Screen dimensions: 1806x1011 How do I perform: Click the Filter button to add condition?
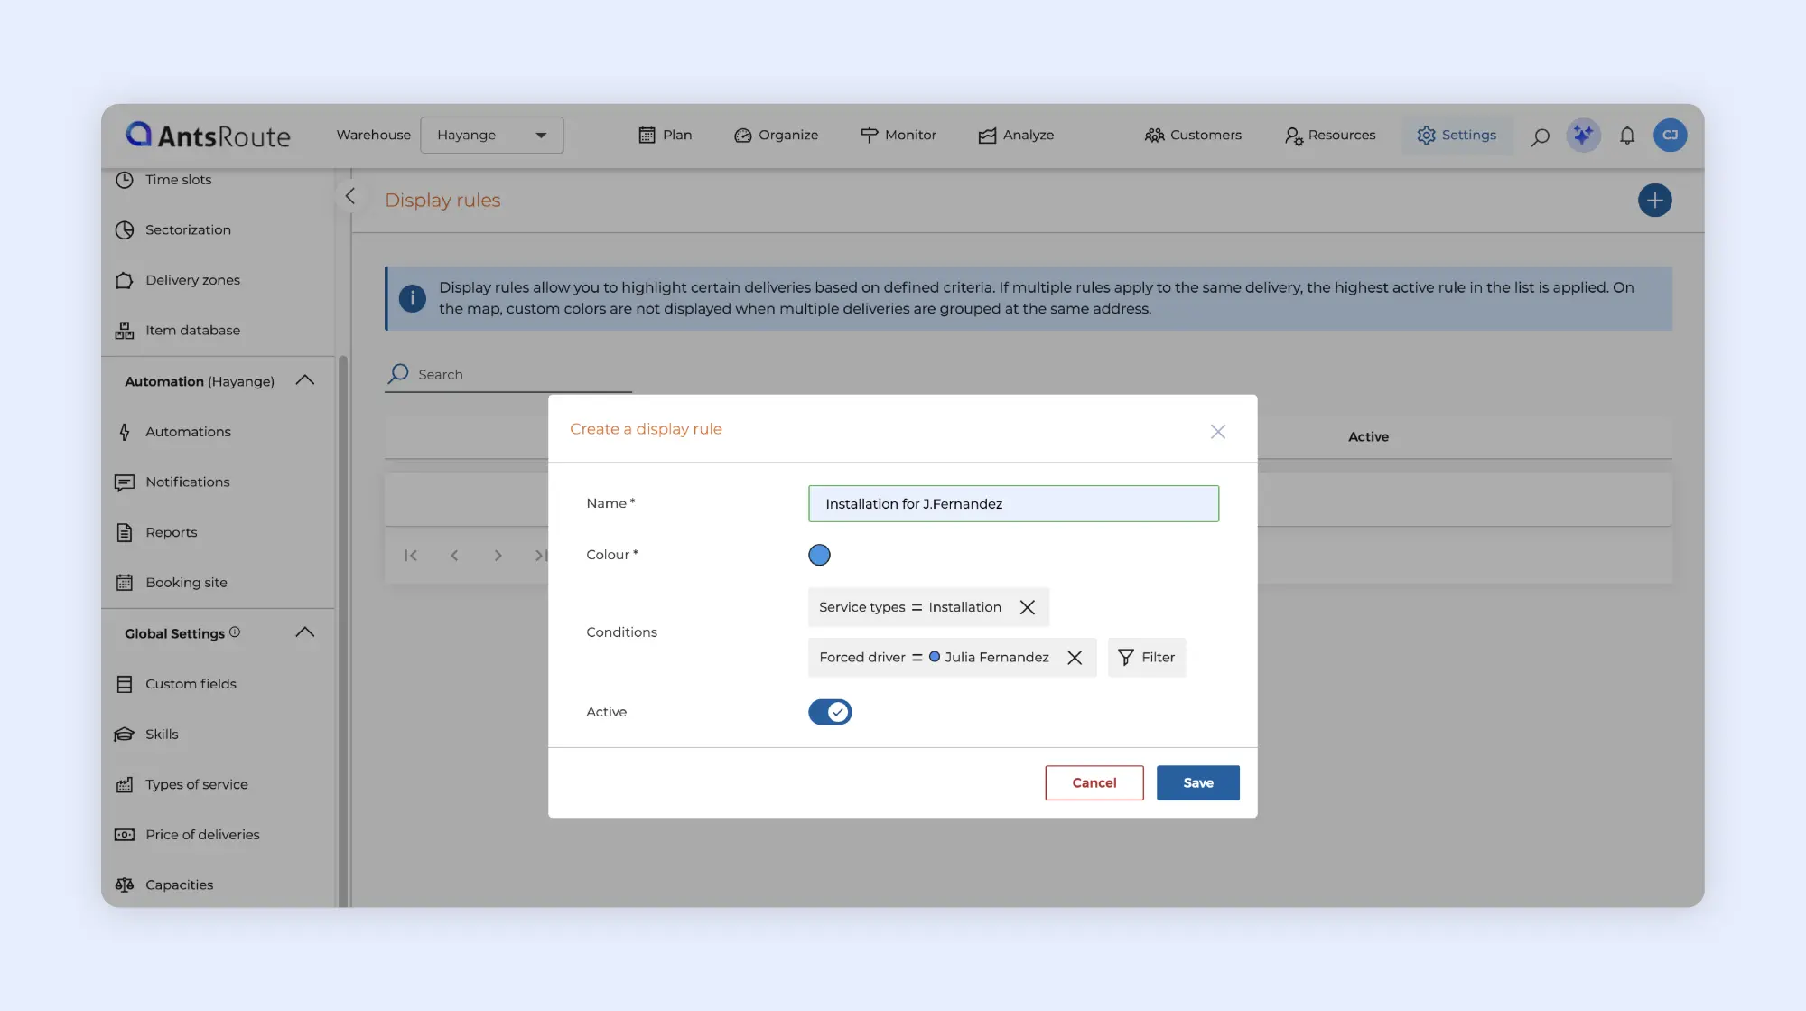coord(1147,658)
